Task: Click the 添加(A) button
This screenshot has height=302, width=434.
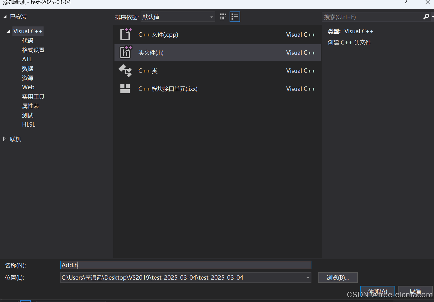Action: click(x=377, y=291)
